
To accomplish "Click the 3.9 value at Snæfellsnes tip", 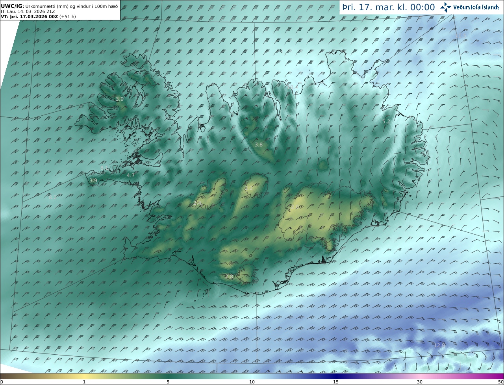I will (93, 181).
